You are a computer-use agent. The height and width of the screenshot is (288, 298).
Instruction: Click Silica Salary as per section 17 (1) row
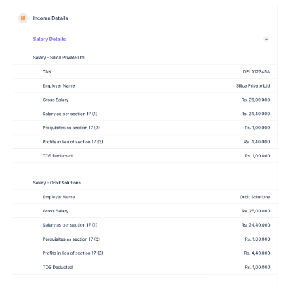tap(145, 114)
